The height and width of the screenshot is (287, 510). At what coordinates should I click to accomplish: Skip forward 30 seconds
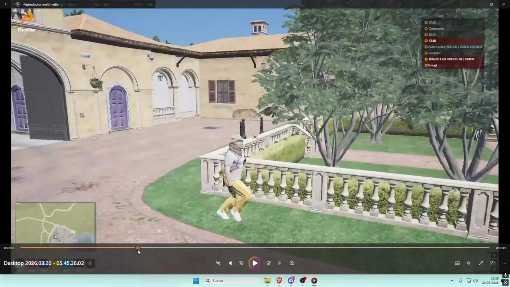pyautogui.click(x=269, y=263)
